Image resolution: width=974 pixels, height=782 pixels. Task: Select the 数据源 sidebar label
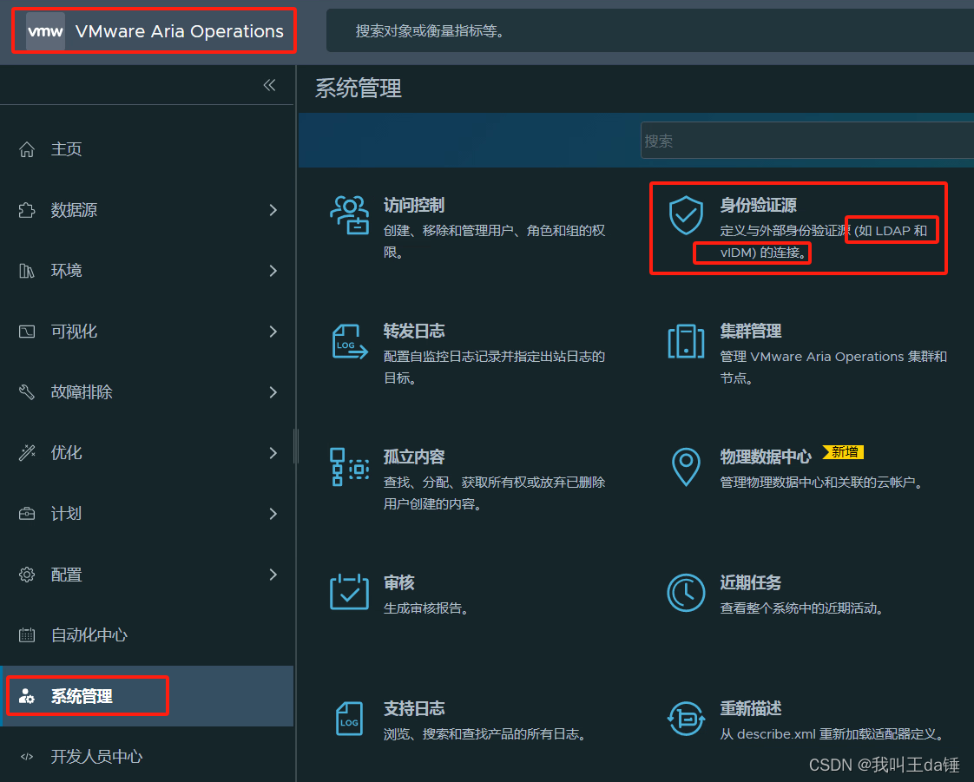[x=74, y=210]
